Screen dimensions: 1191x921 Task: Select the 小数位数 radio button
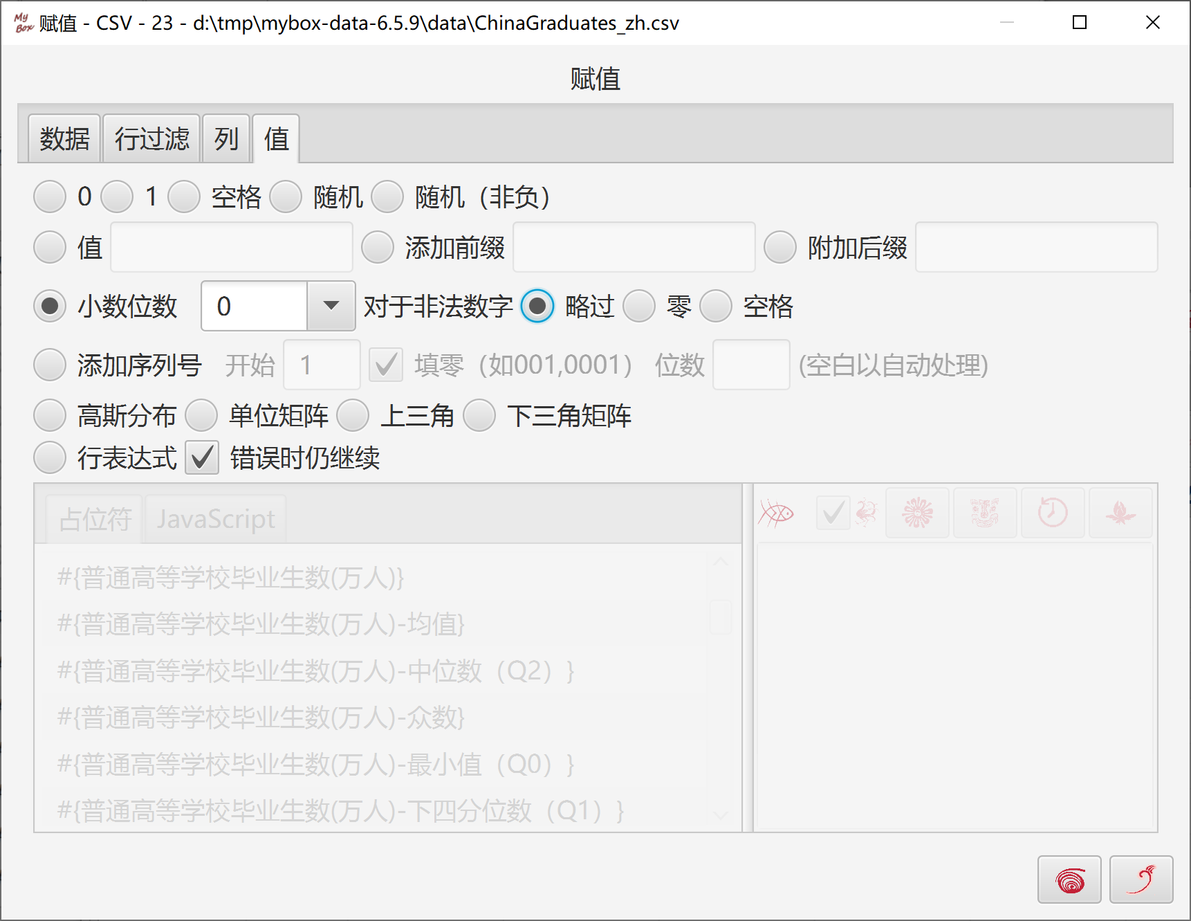coord(50,306)
